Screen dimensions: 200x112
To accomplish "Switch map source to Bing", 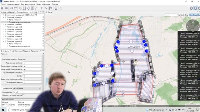I will 187,15.
